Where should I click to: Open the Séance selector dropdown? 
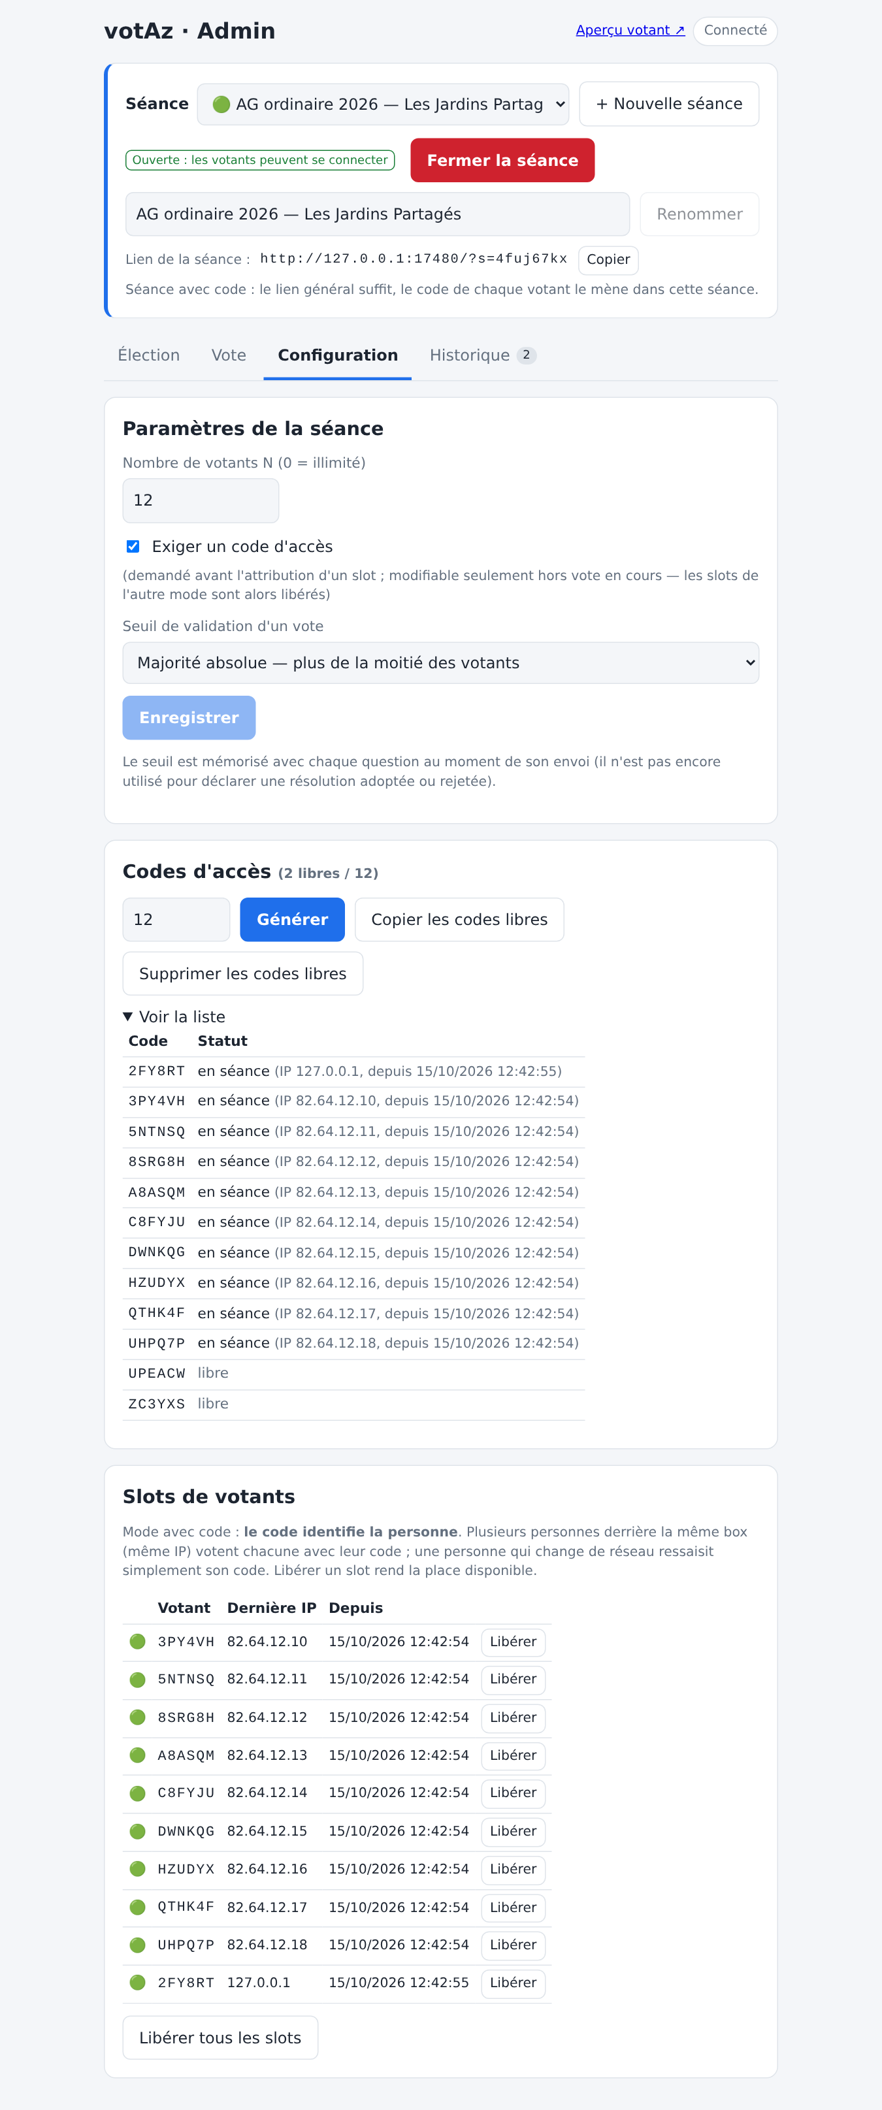coord(382,104)
